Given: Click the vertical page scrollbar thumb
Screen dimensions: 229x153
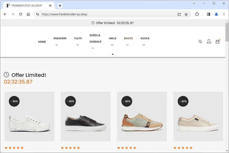Looking at the screenshot, I should pos(227,32).
